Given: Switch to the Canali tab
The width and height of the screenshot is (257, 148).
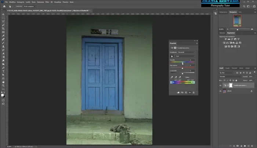Looking at the screenshot, I should [227, 68].
